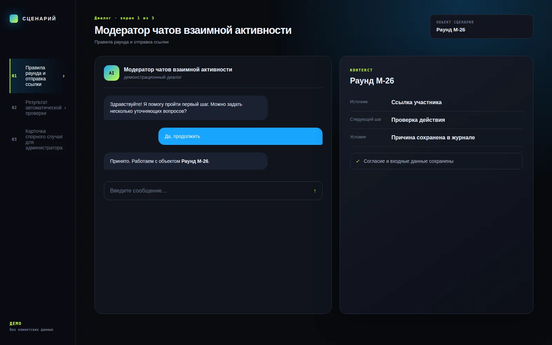Click the СЦЕНАРИЙ brand title
The width and height of the screenshot is (552, 345).
coord(39,19)
